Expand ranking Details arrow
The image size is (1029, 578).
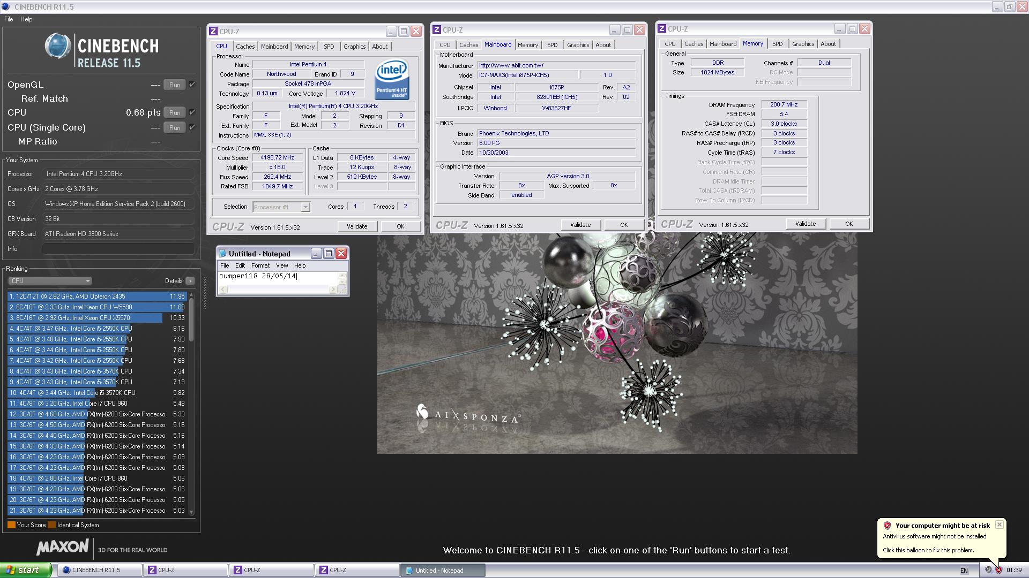[190, 281]
